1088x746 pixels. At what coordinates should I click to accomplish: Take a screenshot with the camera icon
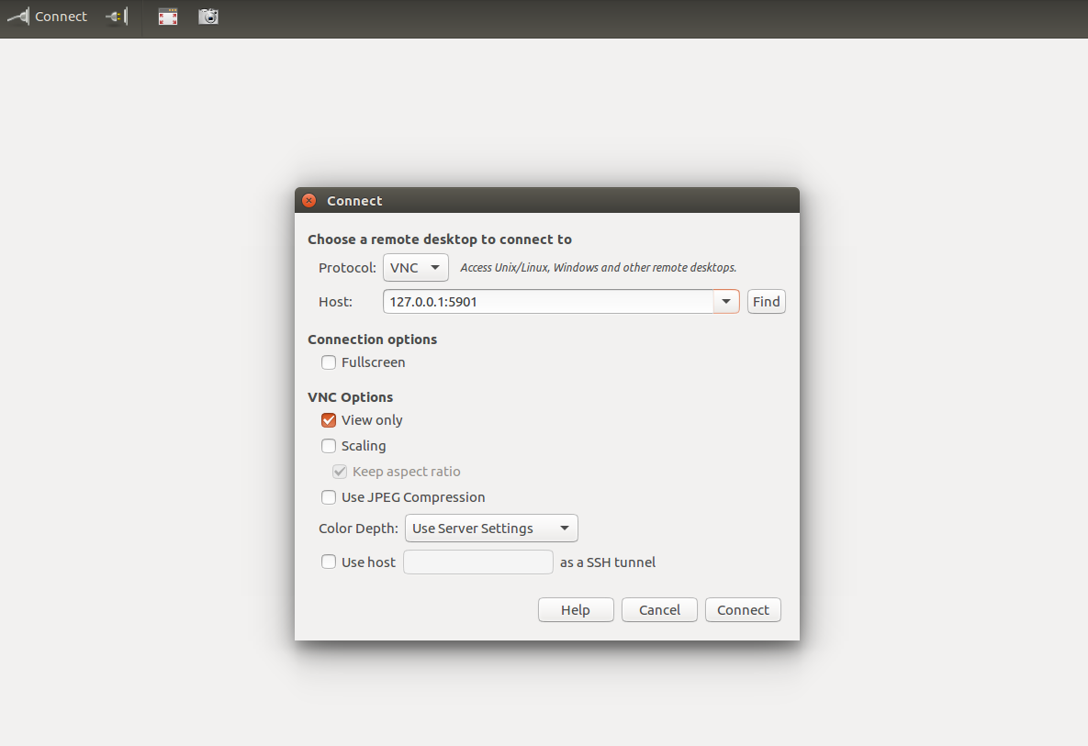208,17
